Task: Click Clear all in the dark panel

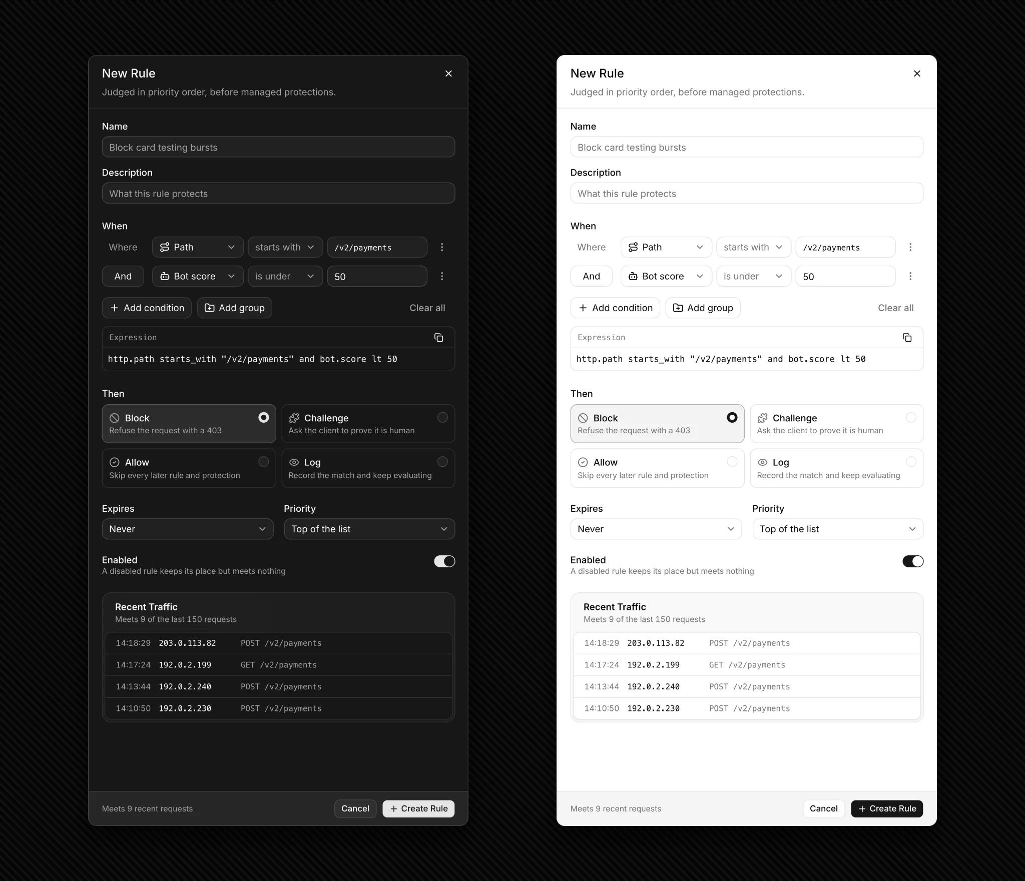Action: 427,308
